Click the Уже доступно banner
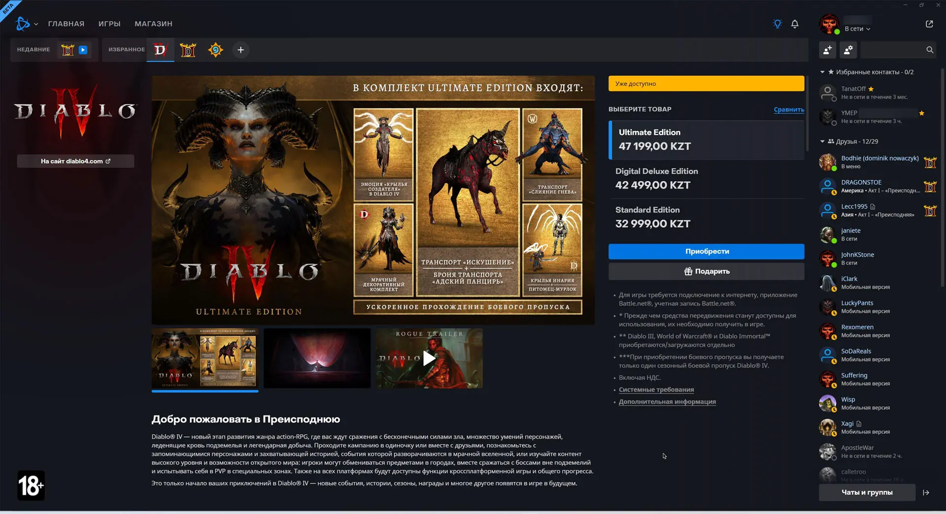 coord(706,84)
